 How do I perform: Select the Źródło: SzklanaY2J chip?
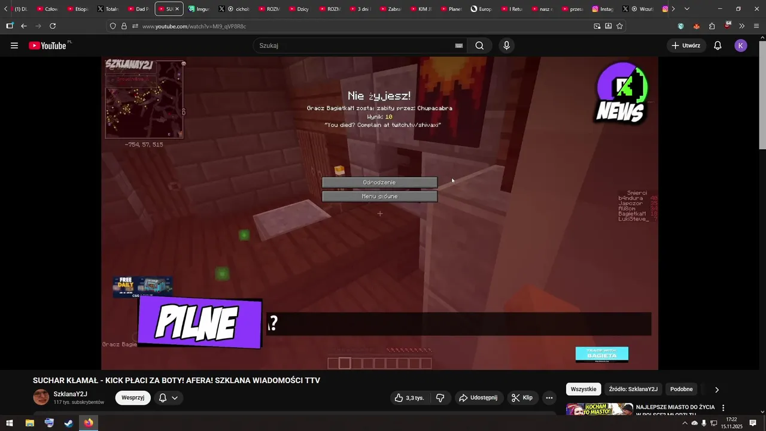tap(633, 389)
